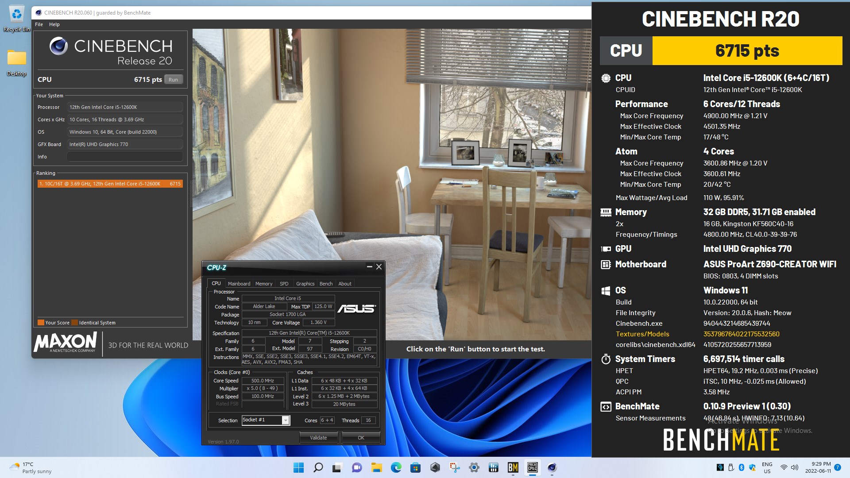
Task: Click the Run button next to CPU score
Action: click(x=173, y=80)
